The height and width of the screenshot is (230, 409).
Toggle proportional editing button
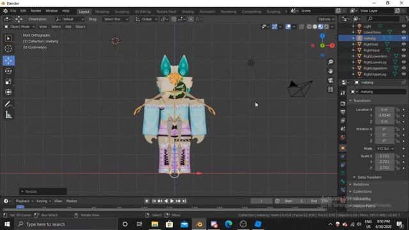[x=191, y=19]
